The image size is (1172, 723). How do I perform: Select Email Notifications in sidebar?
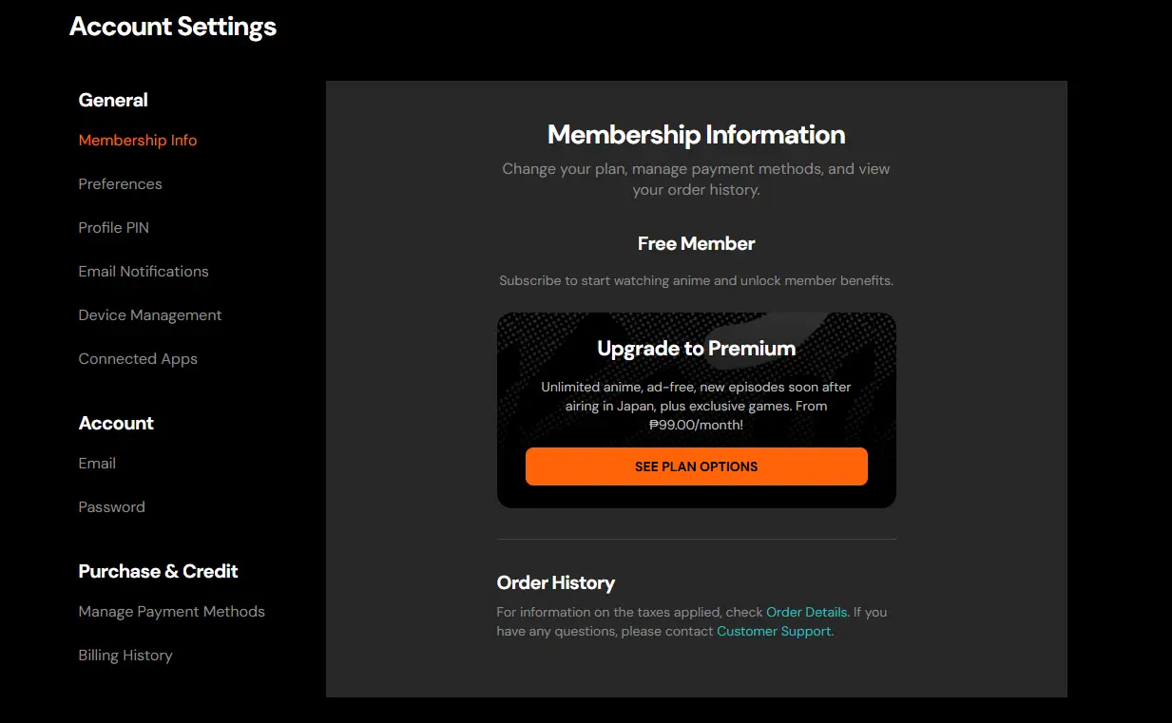[x=144, y=271]
